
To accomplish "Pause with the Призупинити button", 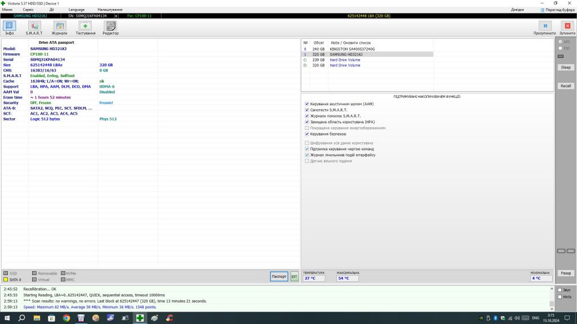I will [545, 28].
